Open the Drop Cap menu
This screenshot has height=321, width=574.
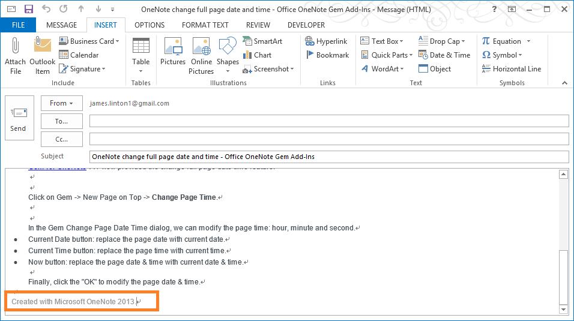click(441, 41)
